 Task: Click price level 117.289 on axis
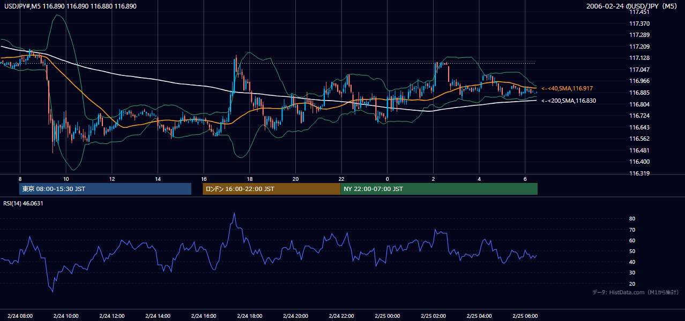[639, 35]
